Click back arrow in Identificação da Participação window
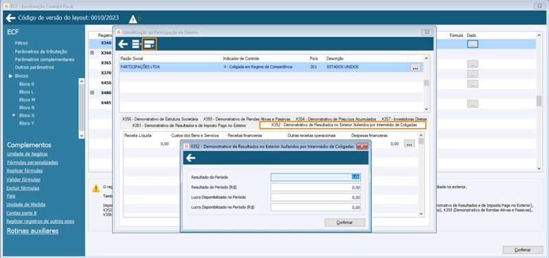This screenshot has width=549, height=258. coord(123,44)
